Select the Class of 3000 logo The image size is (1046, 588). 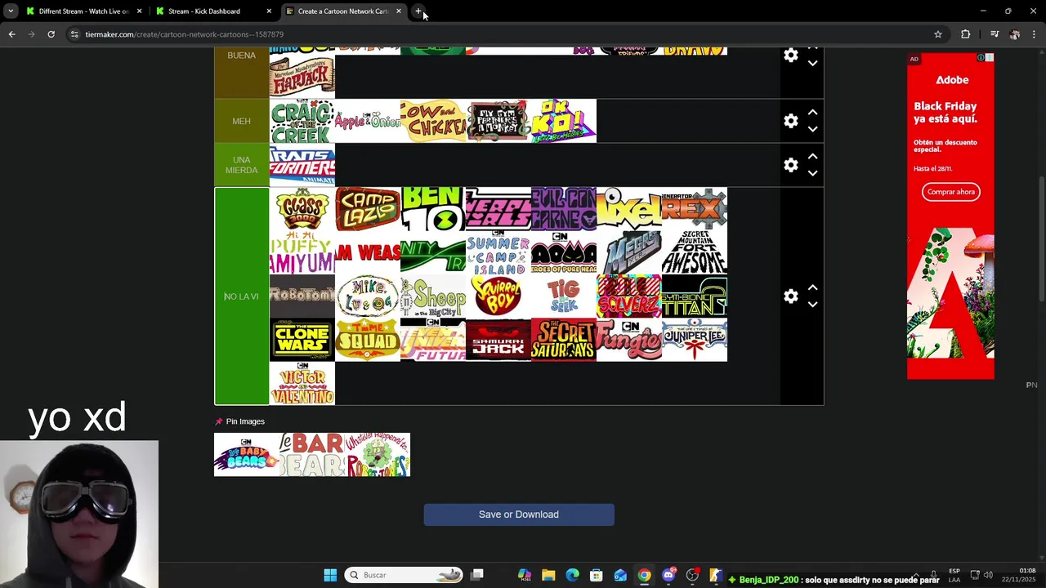coord(302,209)
